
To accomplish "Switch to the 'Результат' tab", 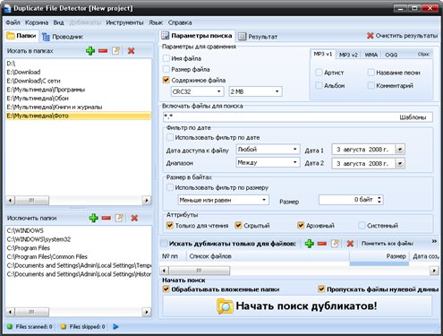I will (x=259, y=37).
